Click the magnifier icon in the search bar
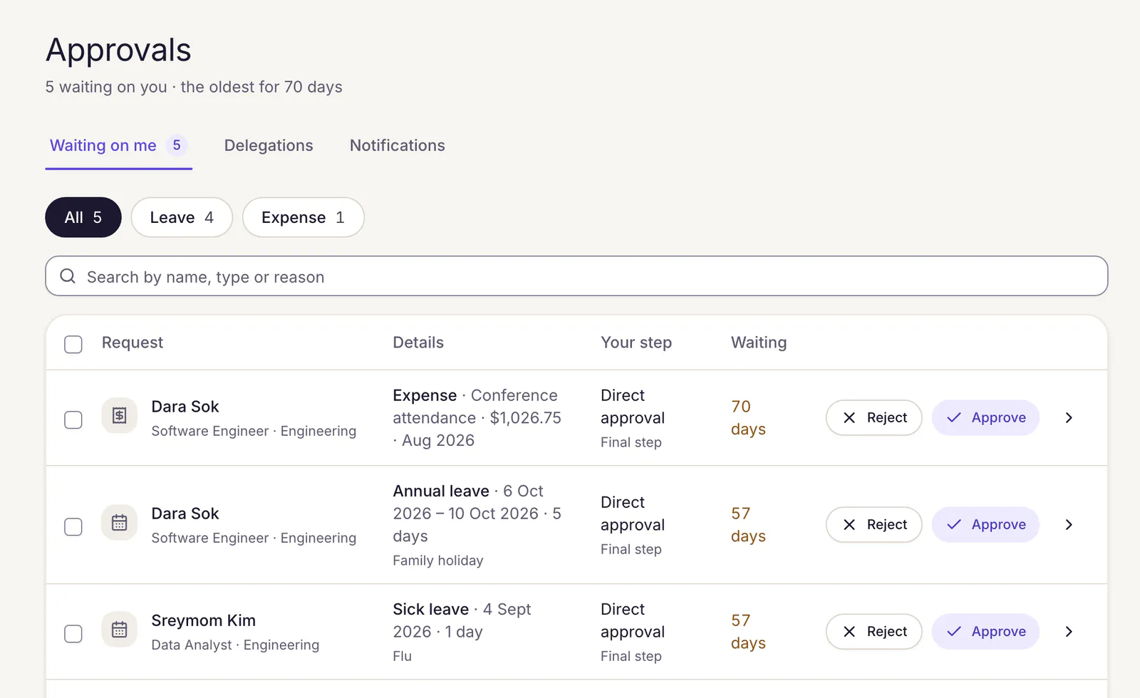 tap(68, 276)
